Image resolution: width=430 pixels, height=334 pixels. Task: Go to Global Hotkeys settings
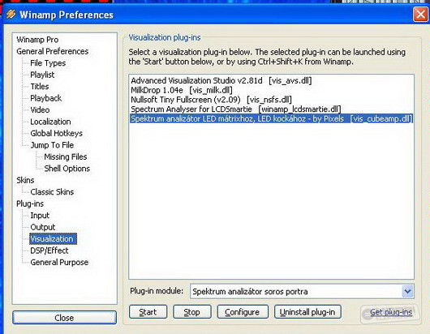(x=56, y=133)
